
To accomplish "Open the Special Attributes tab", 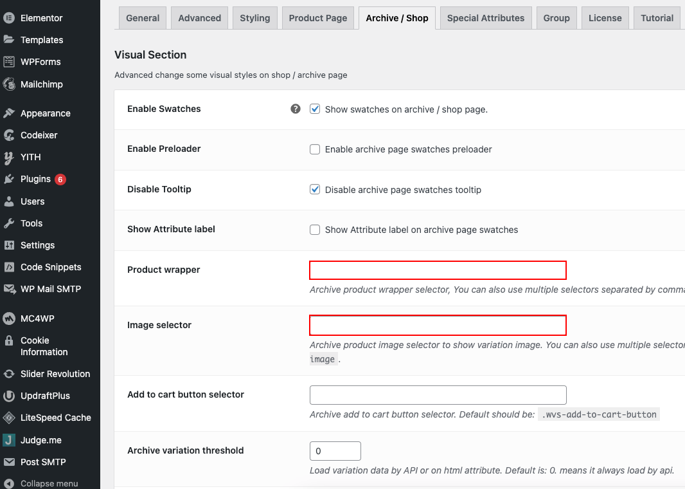I will click(486, 18).
